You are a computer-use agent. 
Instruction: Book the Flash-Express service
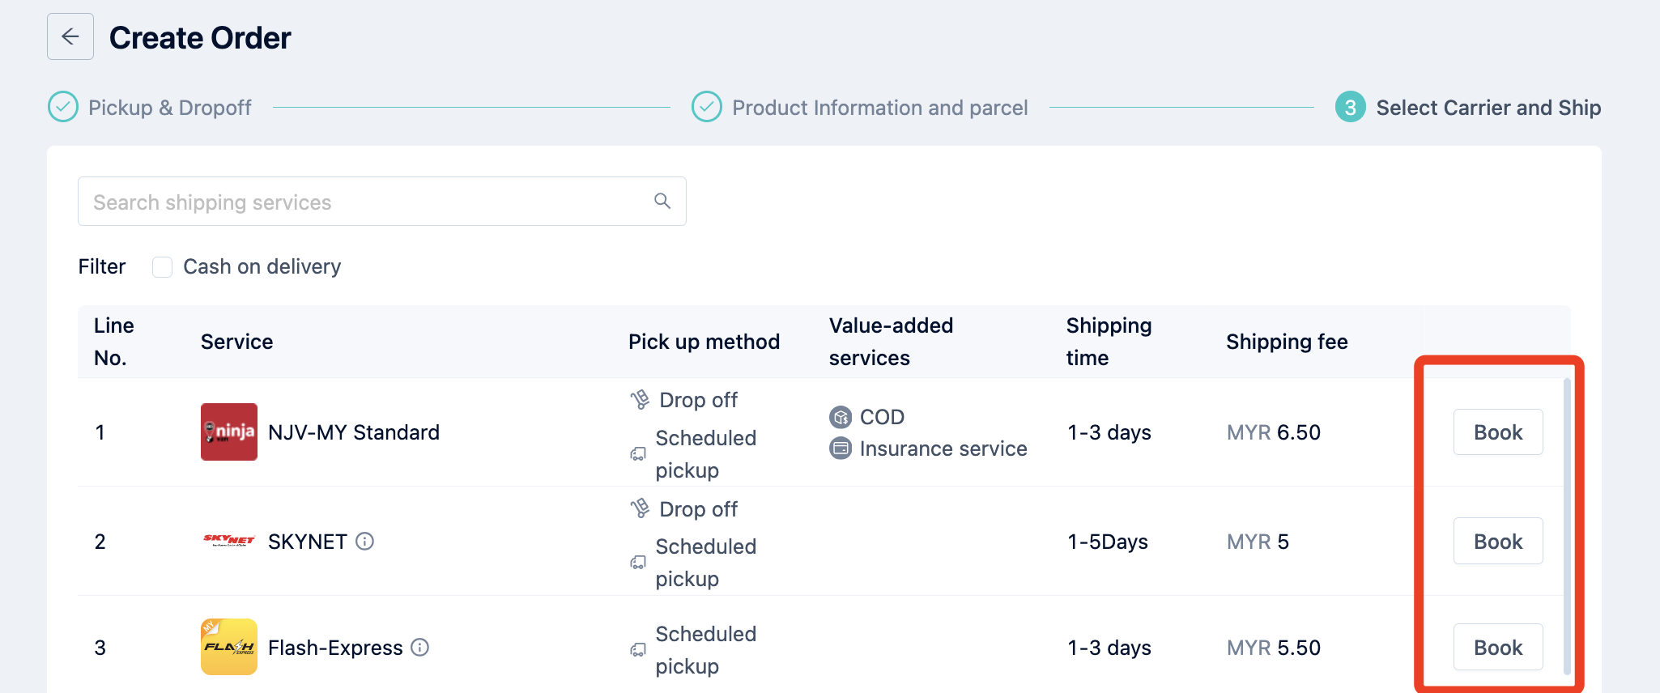click(x=1498, y=647)
